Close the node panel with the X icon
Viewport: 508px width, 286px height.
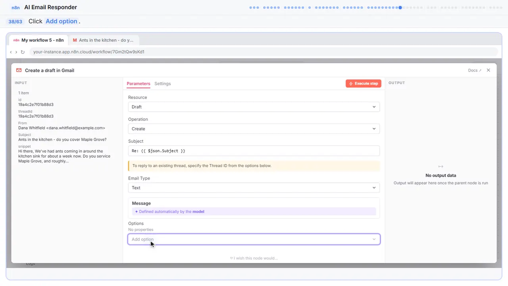click(488, 70)
